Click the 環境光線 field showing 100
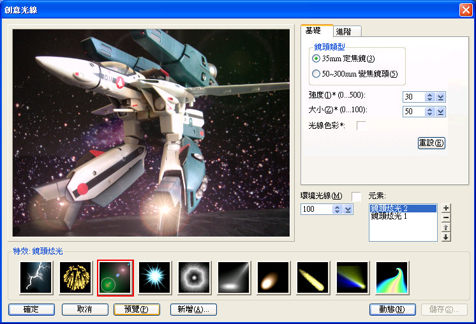Image resolution: width=476 pixels, height=324 pixels. pos(316,209)
